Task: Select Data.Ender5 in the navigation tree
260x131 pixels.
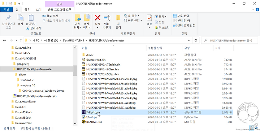Action: pyautogui.click(x=22, y=53)
